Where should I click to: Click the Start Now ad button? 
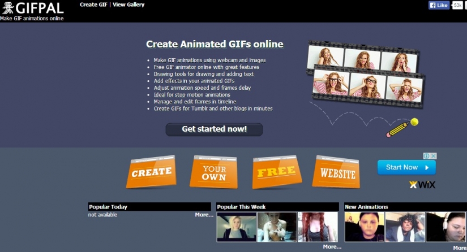tap(406, 167)
